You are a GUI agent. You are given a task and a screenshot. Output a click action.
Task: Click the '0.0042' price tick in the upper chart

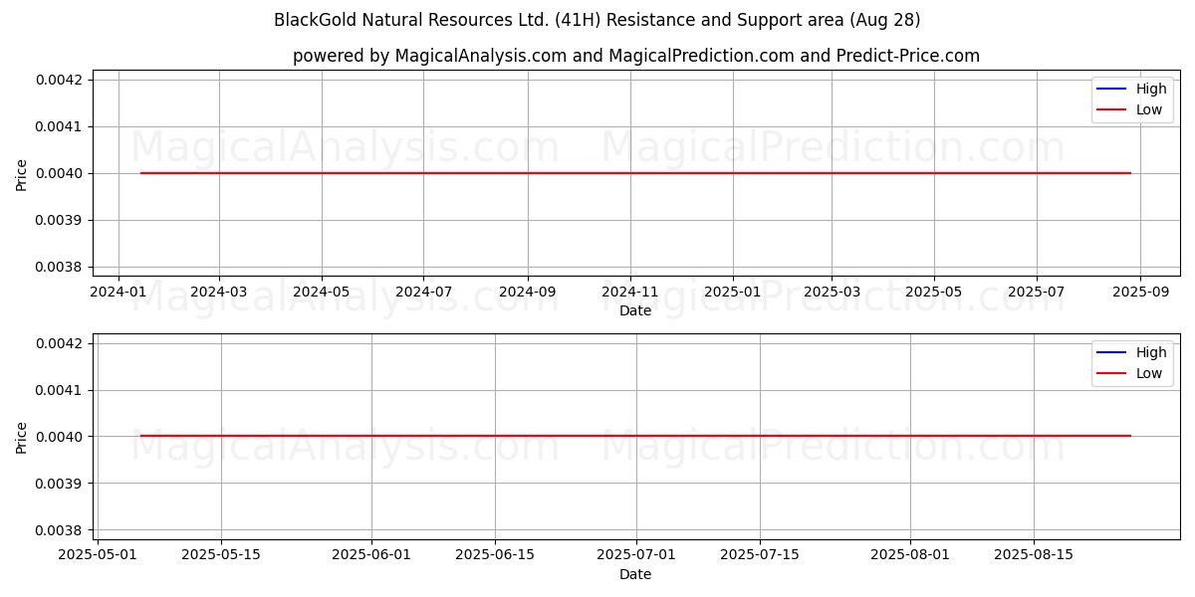[62, 80]
